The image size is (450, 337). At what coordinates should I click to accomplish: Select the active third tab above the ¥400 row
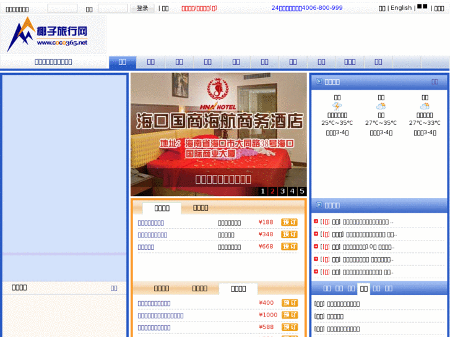(x=238, y=289)
